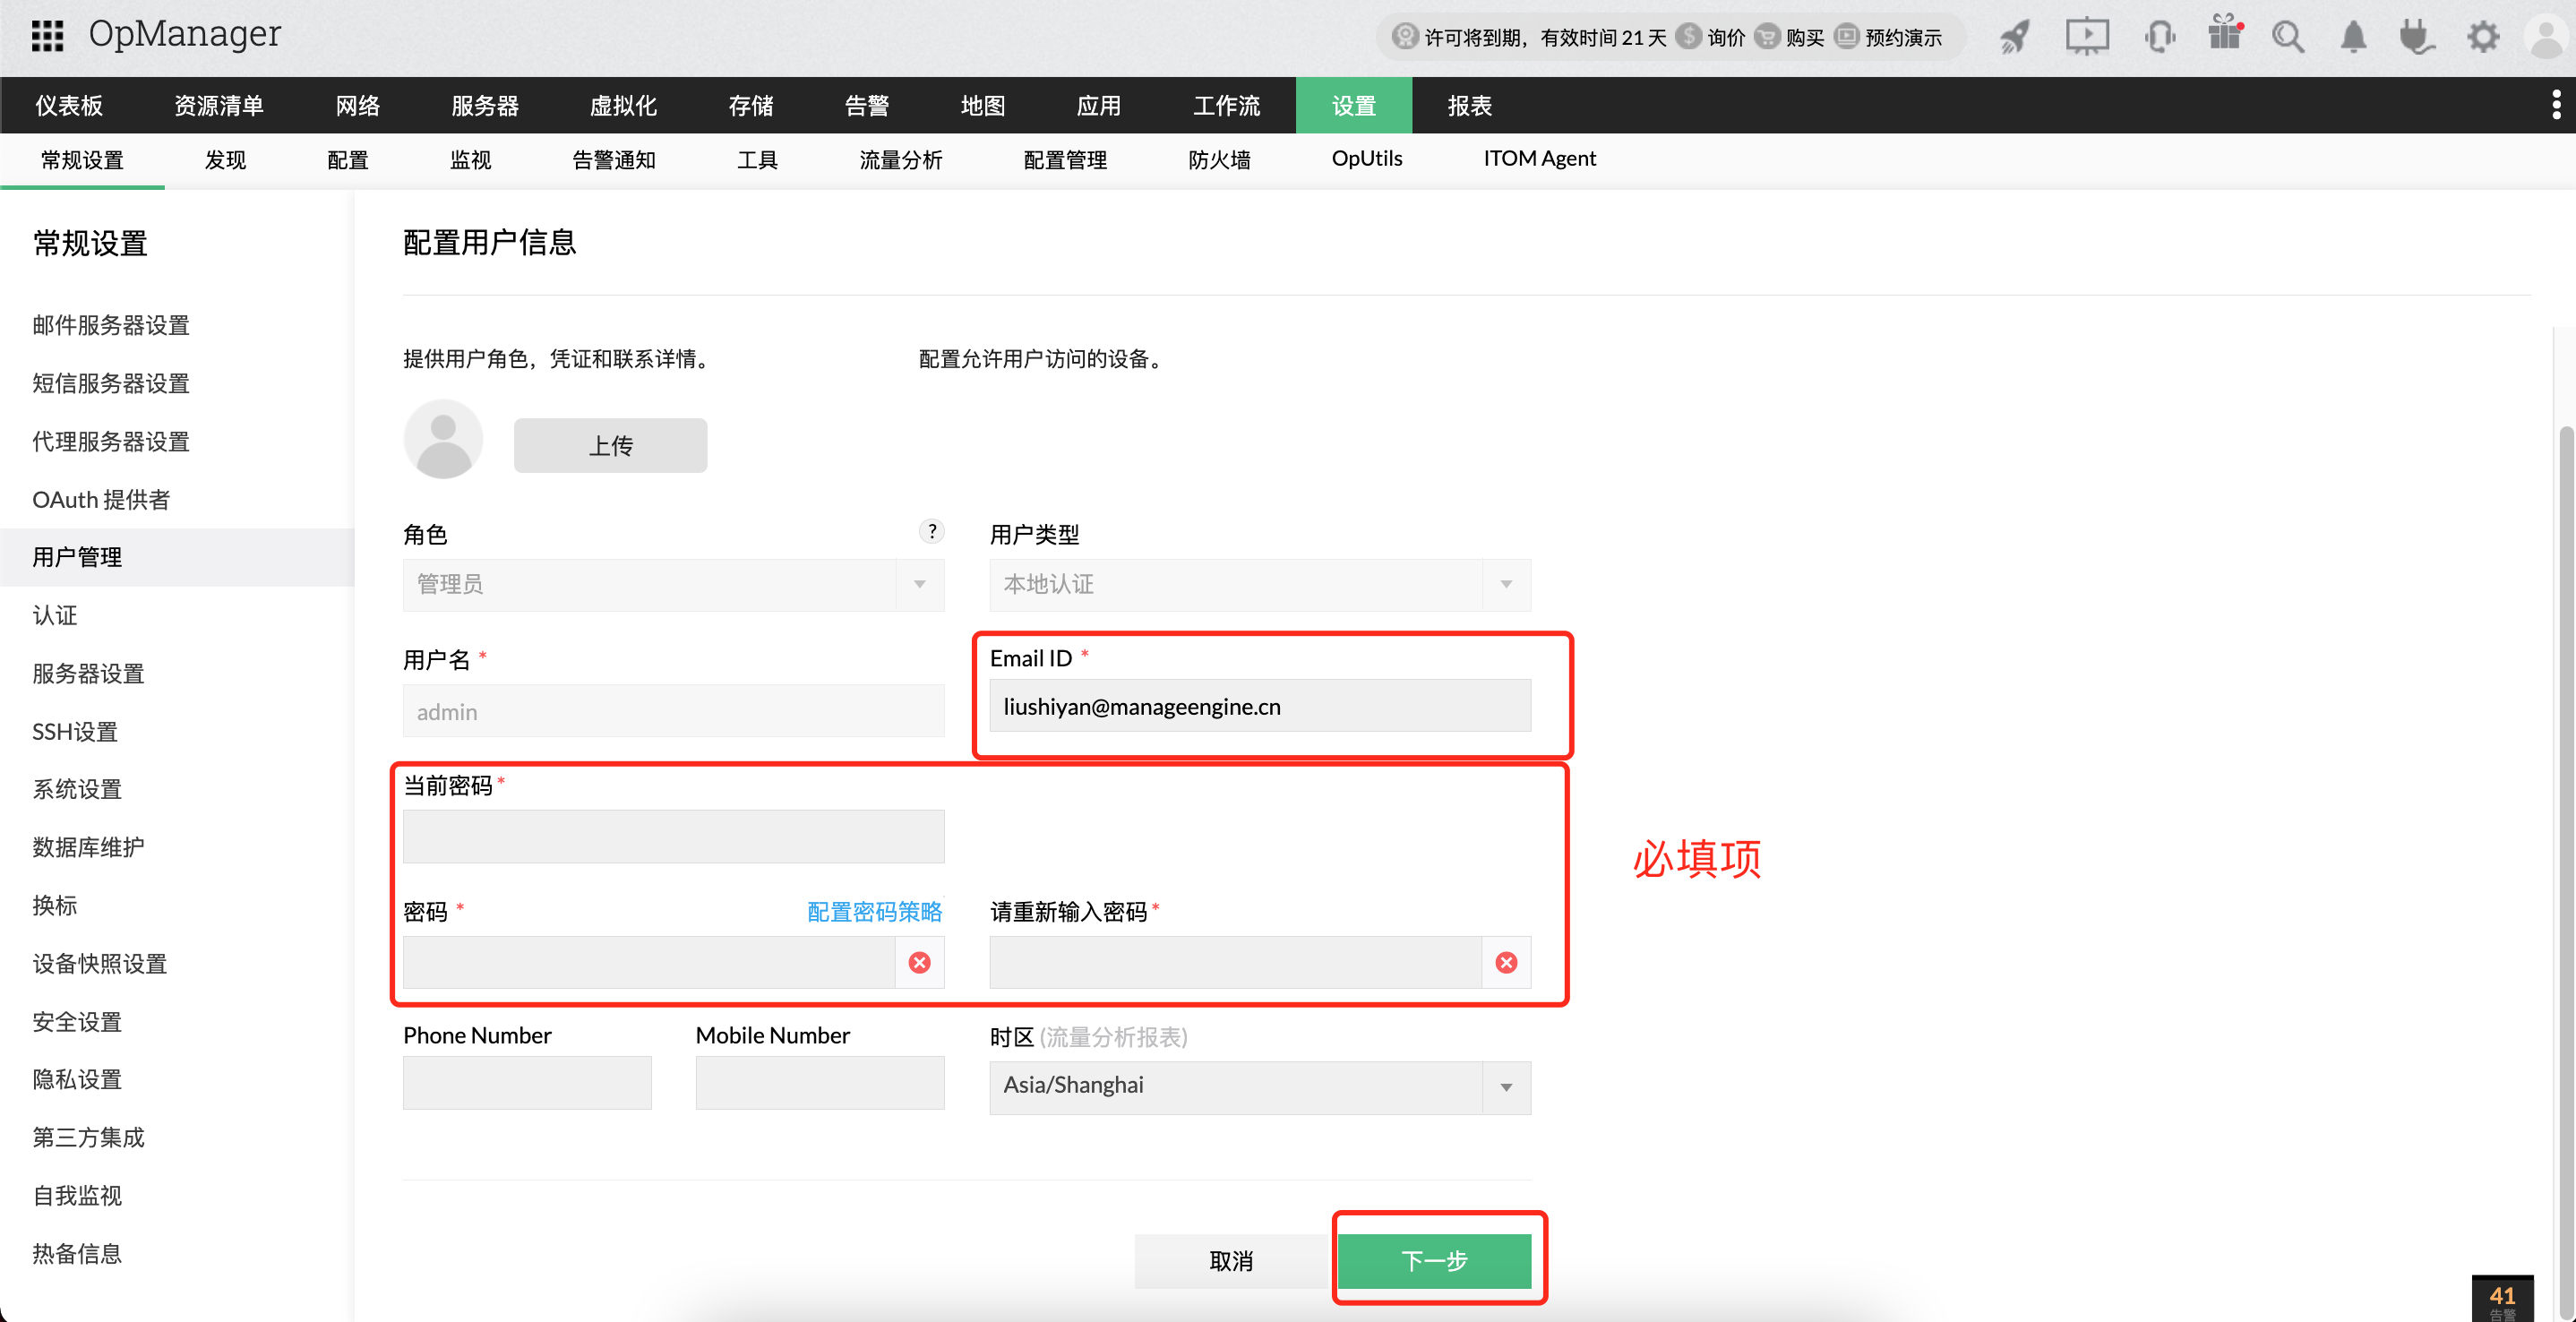Open the 服务器 menu

click(485, 105)
